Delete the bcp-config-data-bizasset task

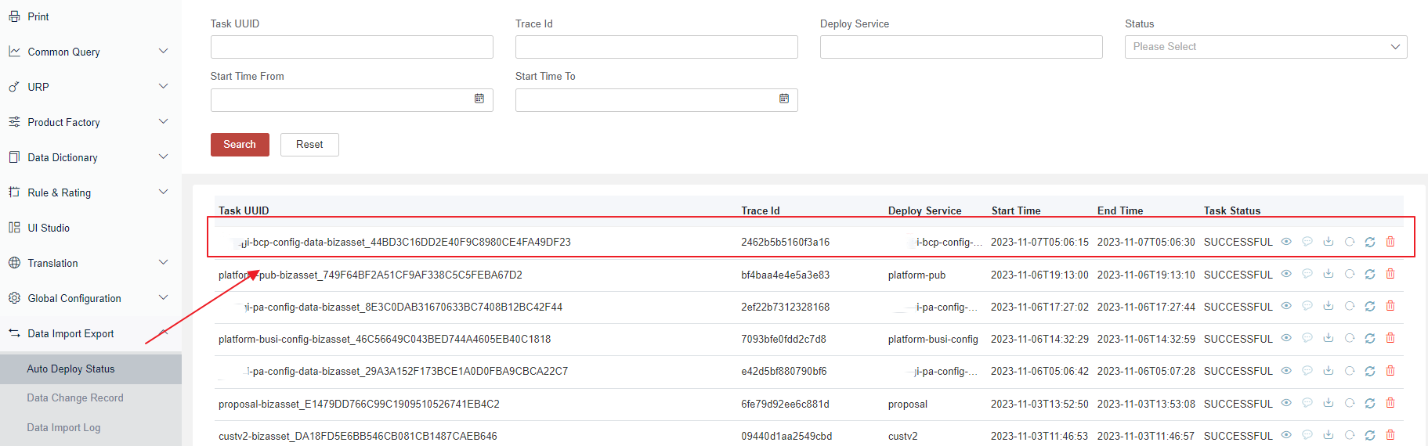point(1390,242)
